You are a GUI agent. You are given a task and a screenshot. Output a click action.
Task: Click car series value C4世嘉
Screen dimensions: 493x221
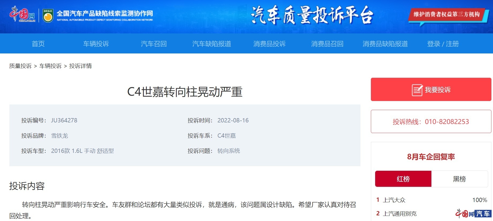click(x=227, y=136)
